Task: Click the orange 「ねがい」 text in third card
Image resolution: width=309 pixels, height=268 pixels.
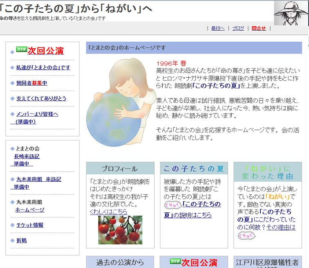Action: (278, 197)
